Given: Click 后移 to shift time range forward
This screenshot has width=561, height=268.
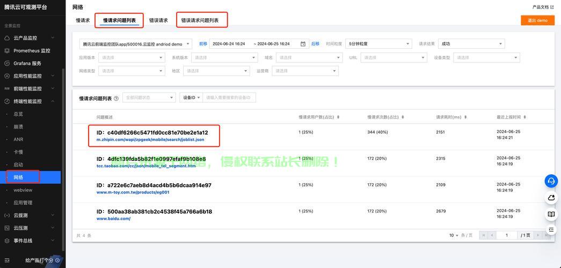Looking at the screenshot, I should coord(315,44).
